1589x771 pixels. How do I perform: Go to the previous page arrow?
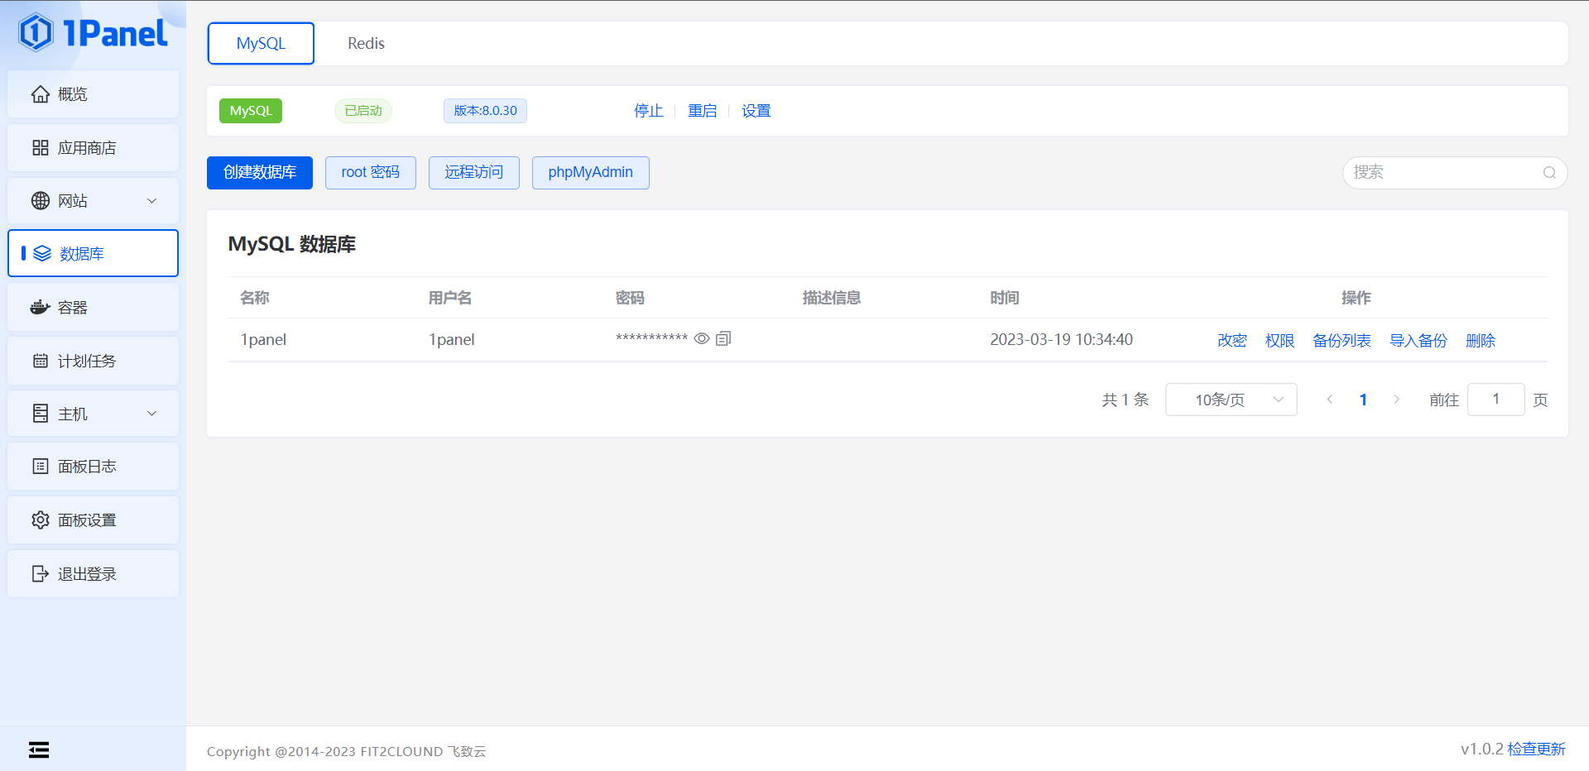[x=1330, y=400]
